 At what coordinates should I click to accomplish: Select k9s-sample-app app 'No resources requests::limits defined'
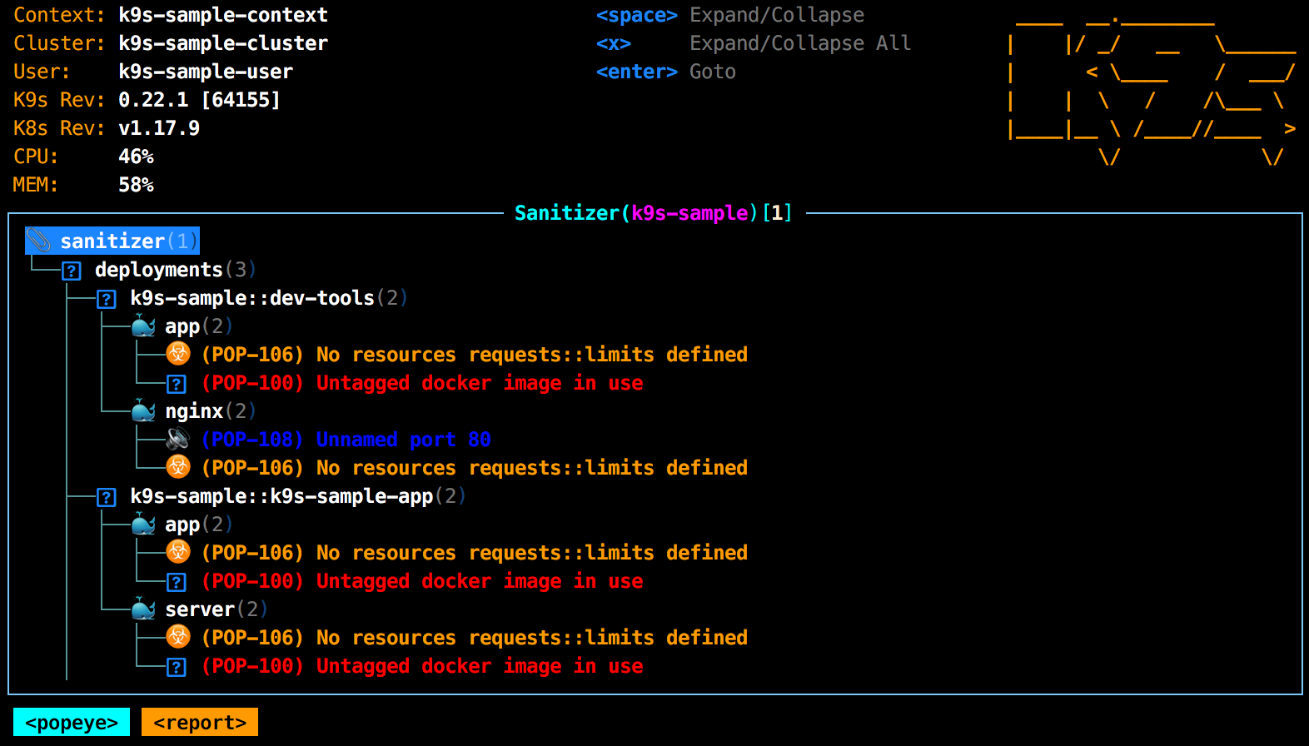[475, 553]
